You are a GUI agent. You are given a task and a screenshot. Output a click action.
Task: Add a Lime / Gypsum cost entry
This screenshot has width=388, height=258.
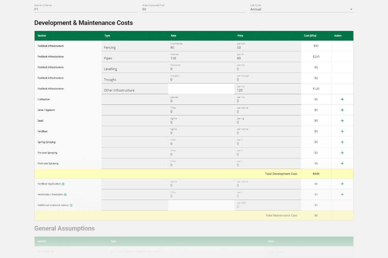[x=342, y=110]
